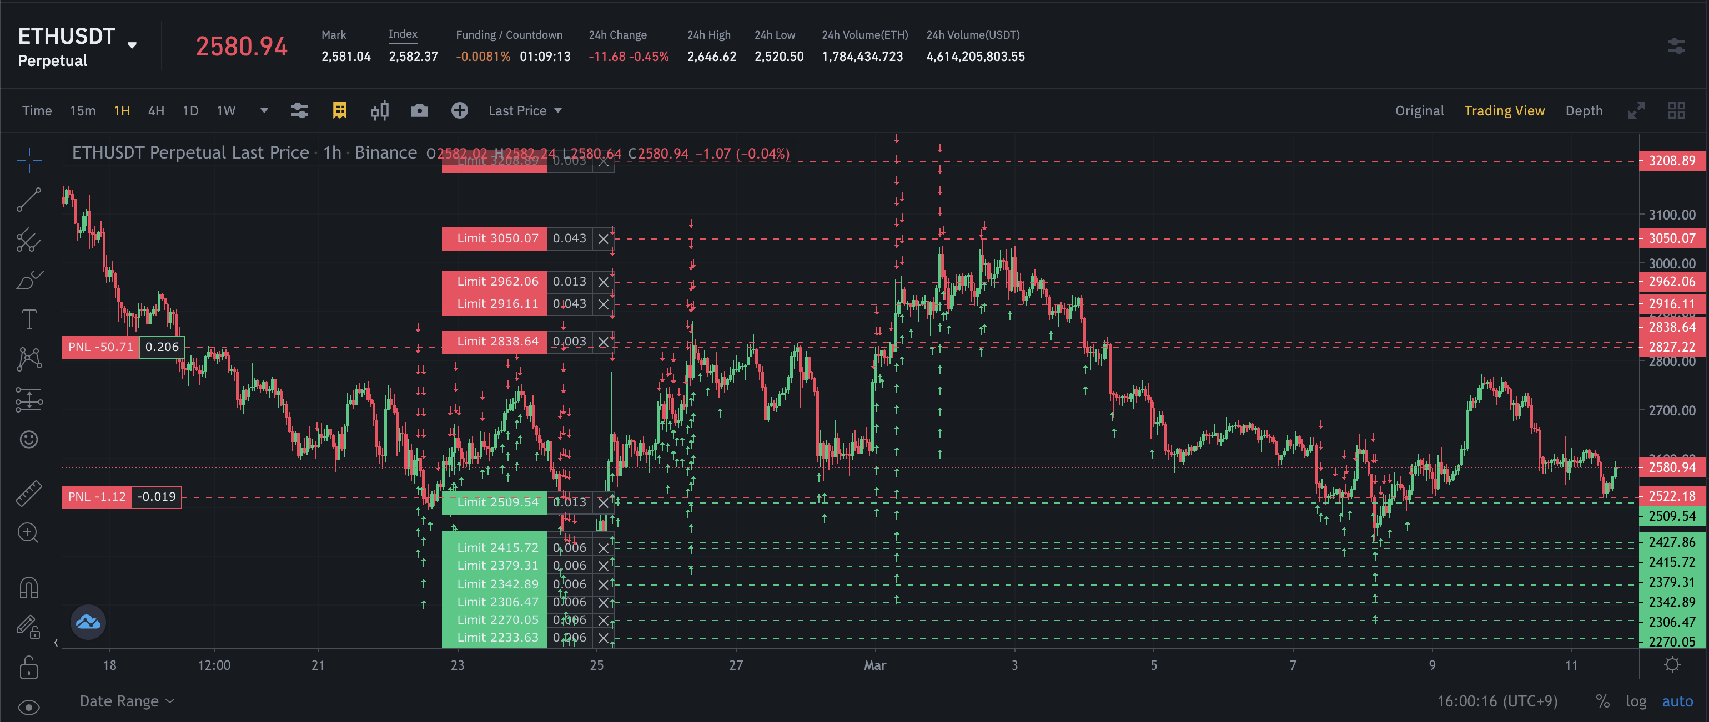Toggle percent scale on price axis
1709x722 pixels.
1602,701
